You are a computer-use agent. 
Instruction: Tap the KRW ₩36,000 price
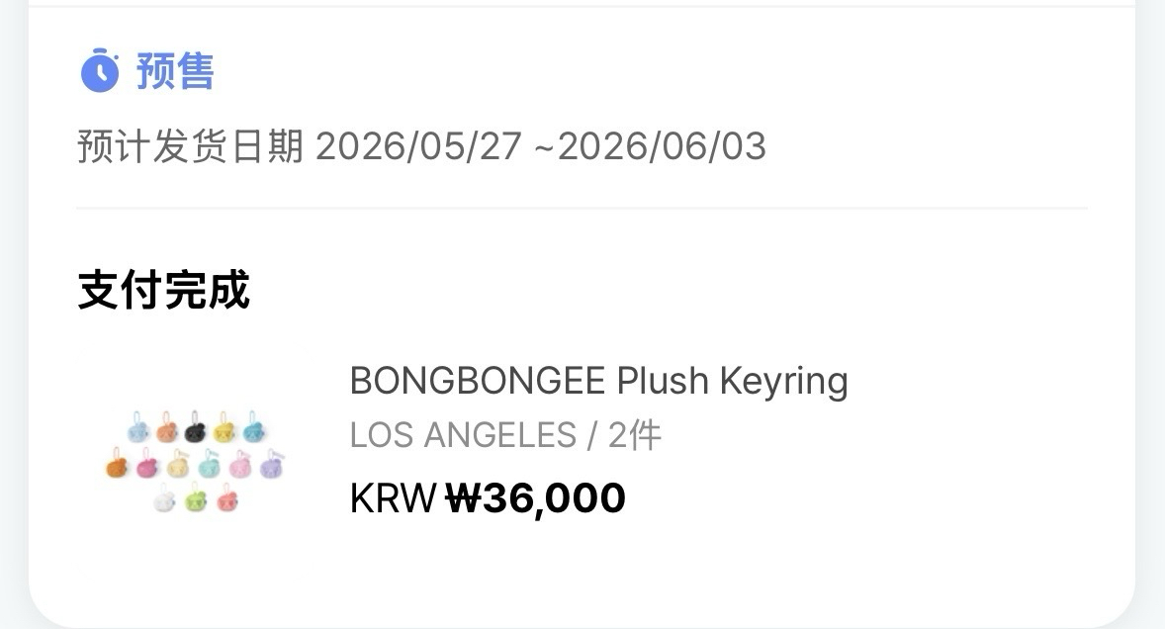click(488, 497)
